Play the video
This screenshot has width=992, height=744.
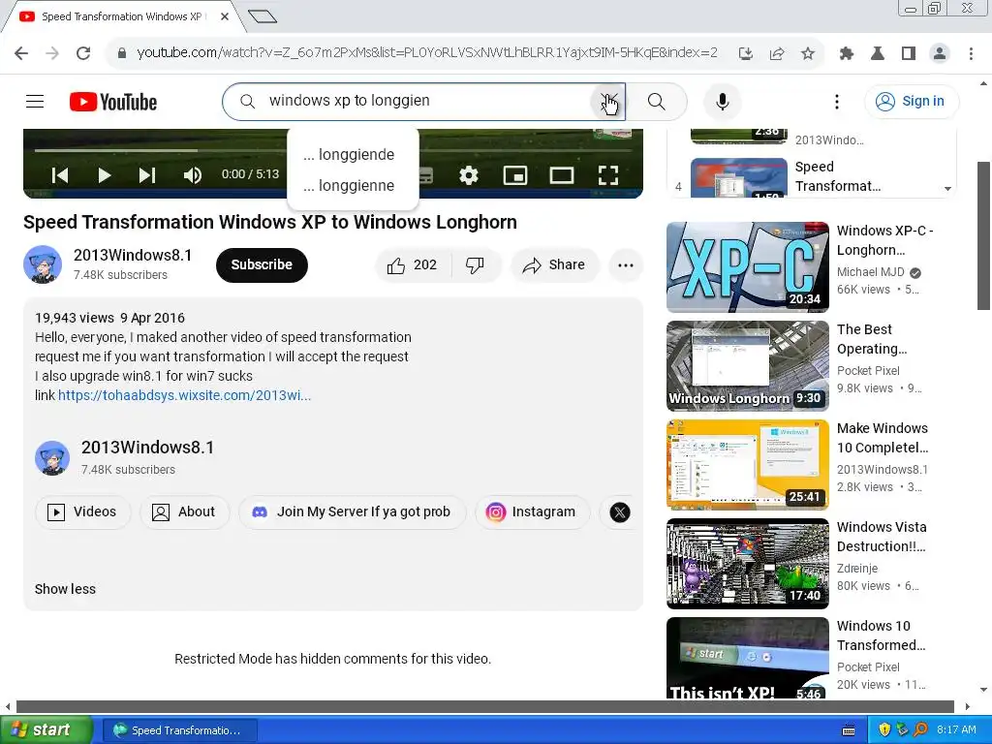[x=104, y=174]
